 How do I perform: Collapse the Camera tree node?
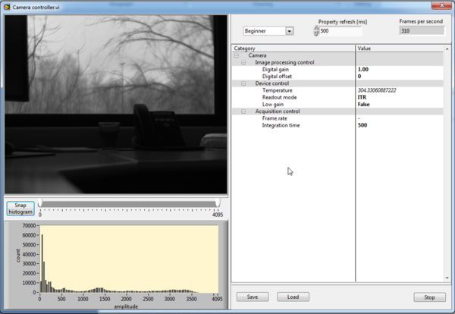pyautogui.click(x=237, y=55)
